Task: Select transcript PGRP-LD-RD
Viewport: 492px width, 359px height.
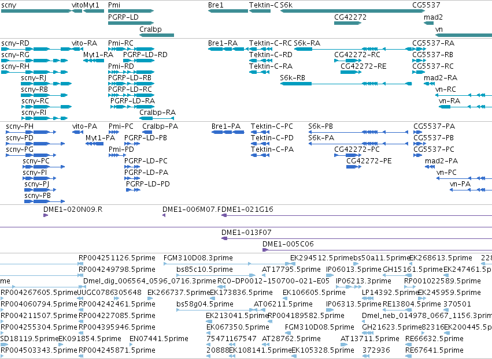Action: [x=145, y=55]
